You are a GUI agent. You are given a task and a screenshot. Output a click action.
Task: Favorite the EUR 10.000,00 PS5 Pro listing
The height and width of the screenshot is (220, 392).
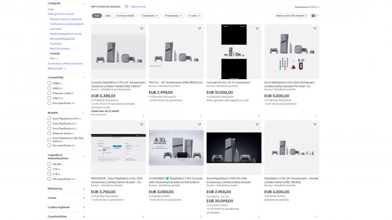(x=257, y=29)
